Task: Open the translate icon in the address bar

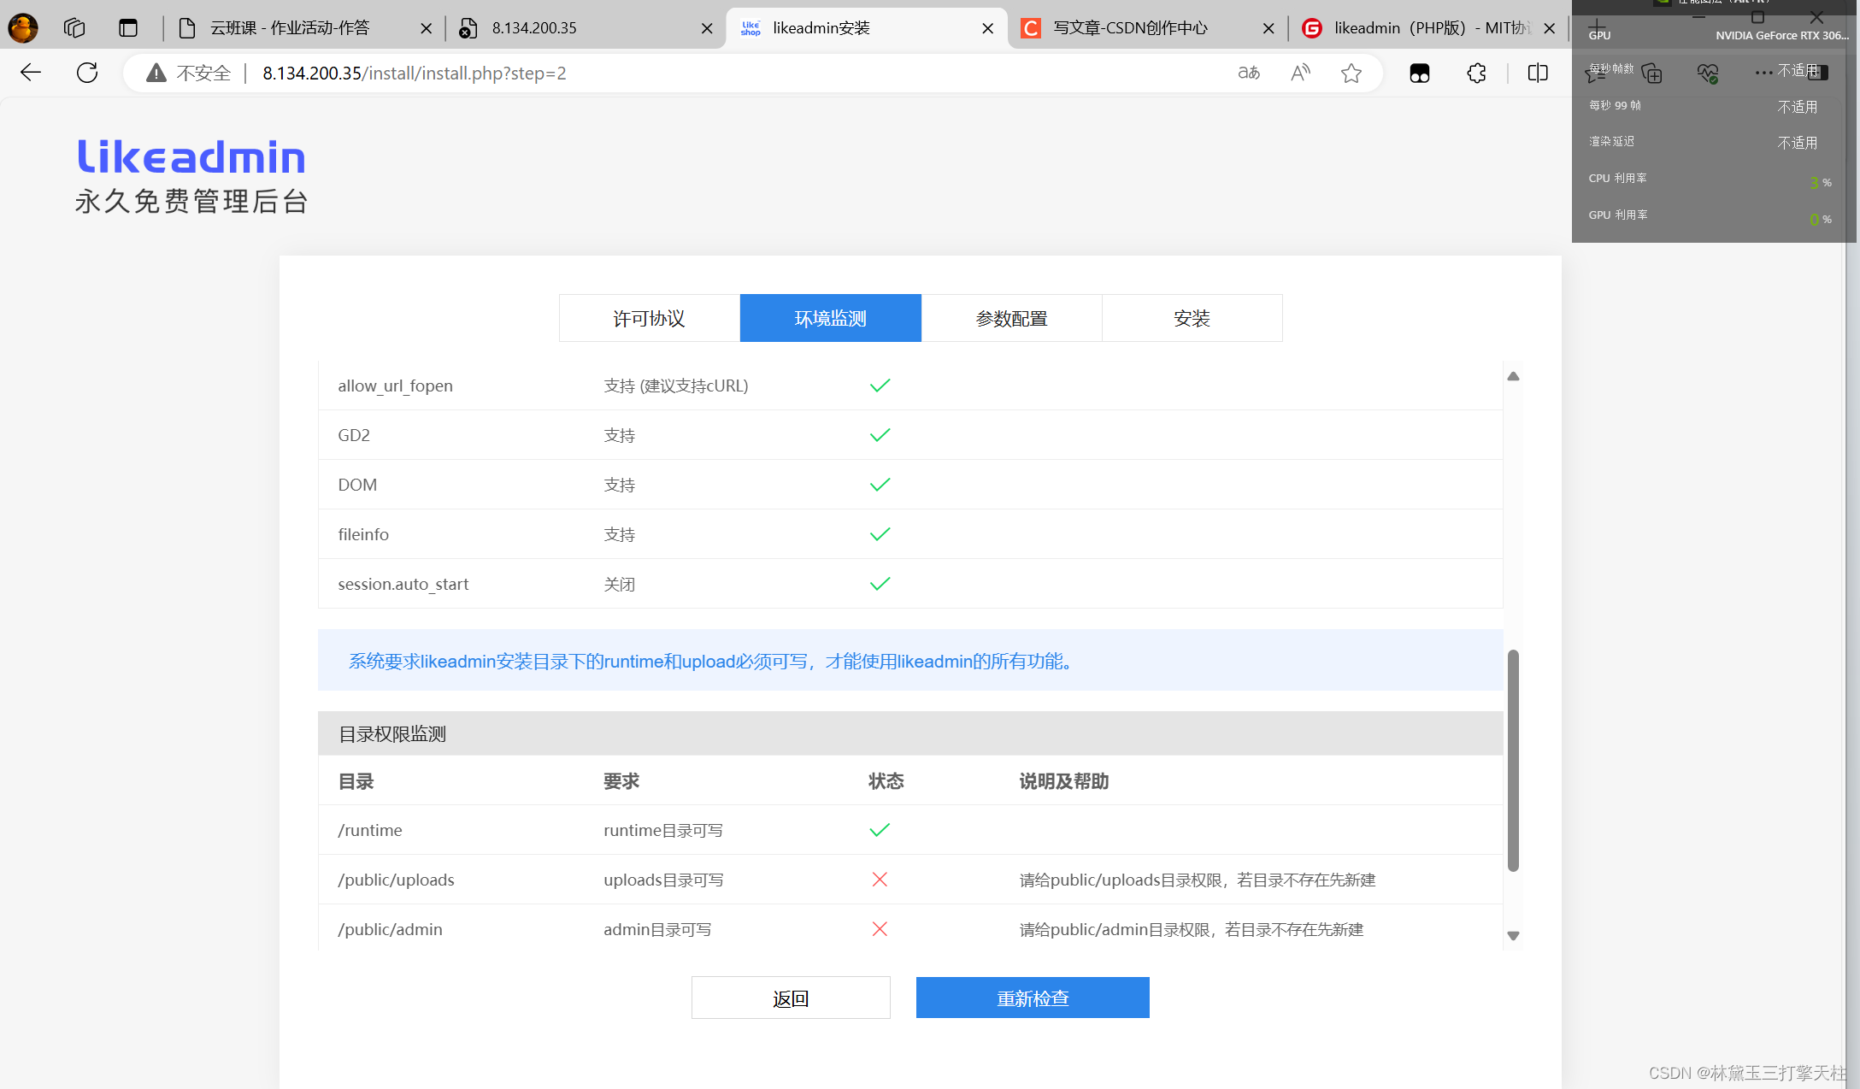Action: [x=1248, y=74]
